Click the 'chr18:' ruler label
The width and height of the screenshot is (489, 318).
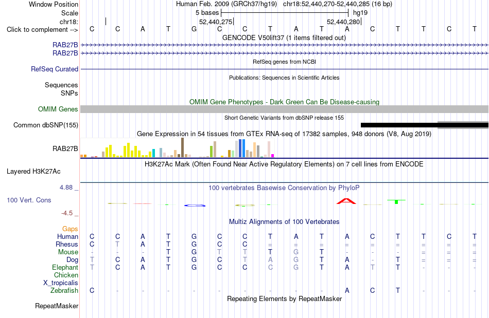(68, 22)
